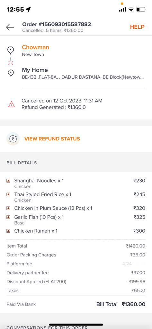The height and width of the screenshot is (329, 152).
Task: Tap the Wi-Fi icon in status bar
Action: tap(131, 9)
